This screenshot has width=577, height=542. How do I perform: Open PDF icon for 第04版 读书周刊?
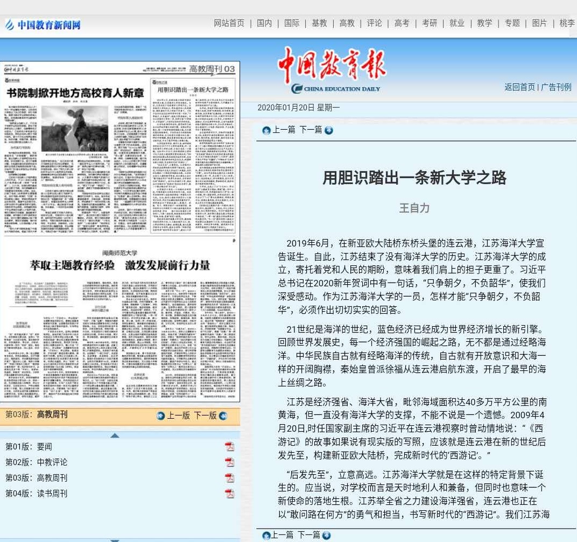(x=229, y=494)
